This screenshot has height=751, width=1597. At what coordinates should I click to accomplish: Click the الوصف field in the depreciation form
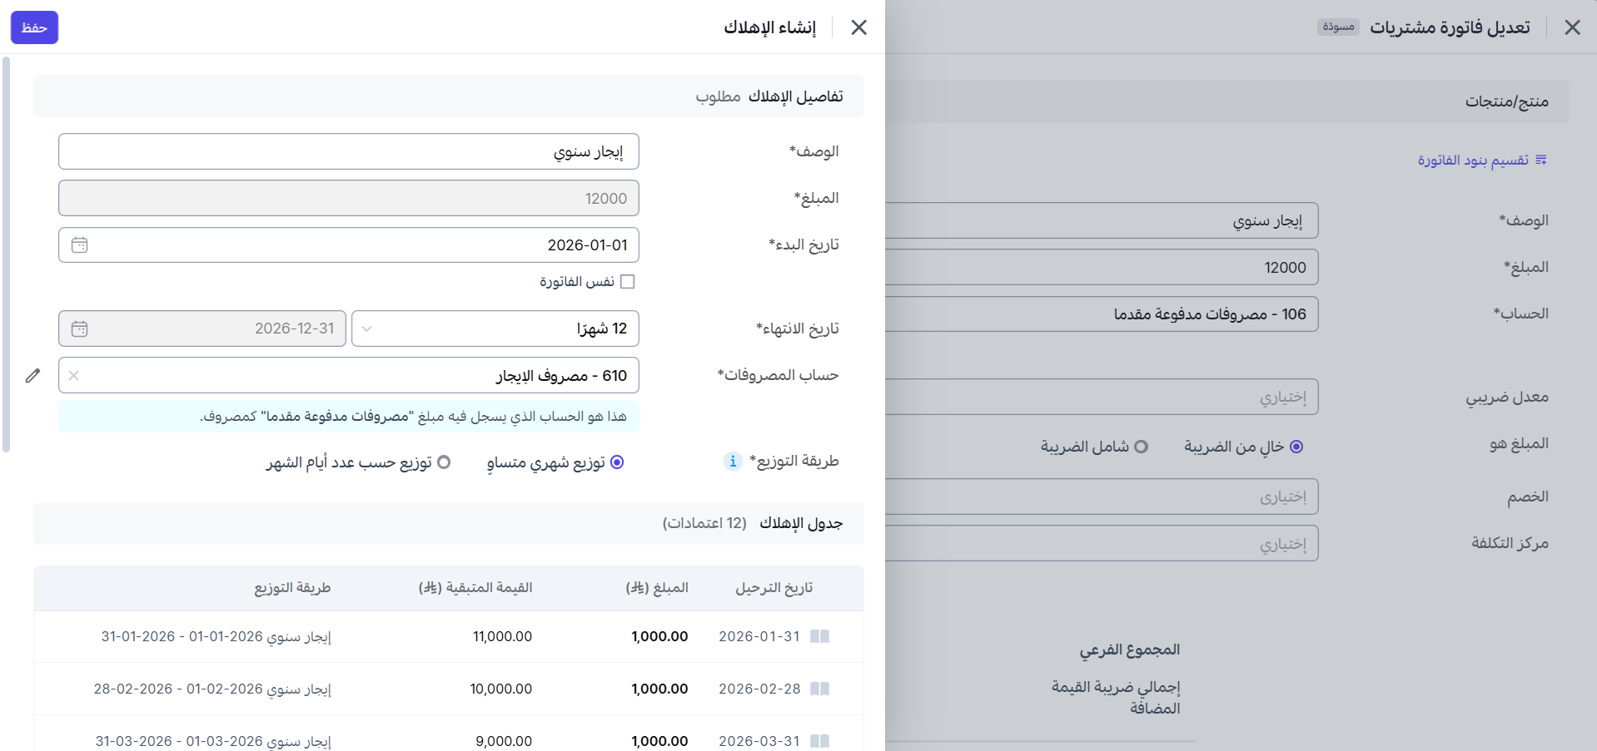pyautogui.click(x=348, y=152)
